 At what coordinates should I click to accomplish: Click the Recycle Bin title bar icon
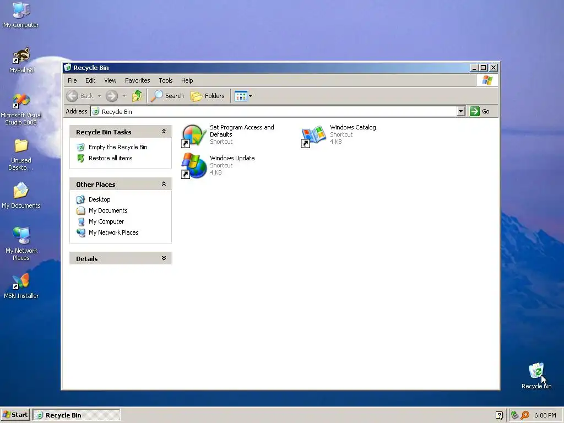68,67
